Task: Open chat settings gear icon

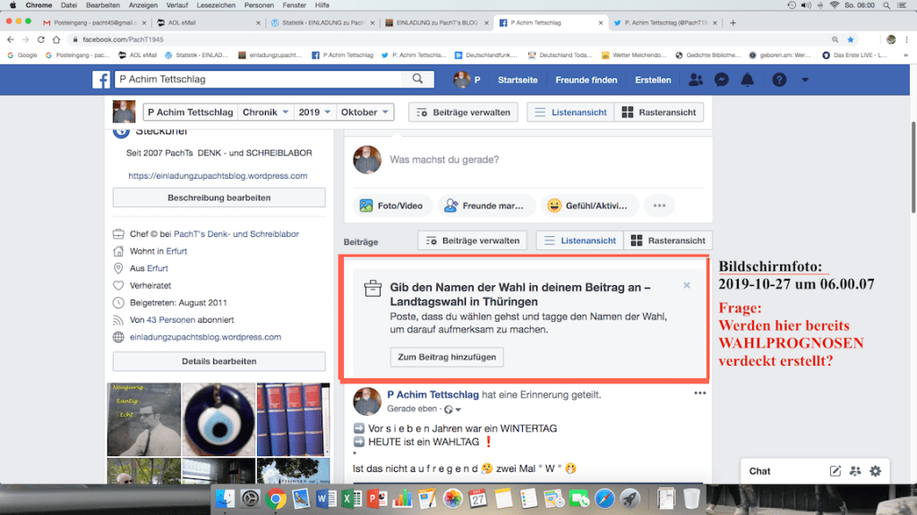Action: [x=875, y=471]
